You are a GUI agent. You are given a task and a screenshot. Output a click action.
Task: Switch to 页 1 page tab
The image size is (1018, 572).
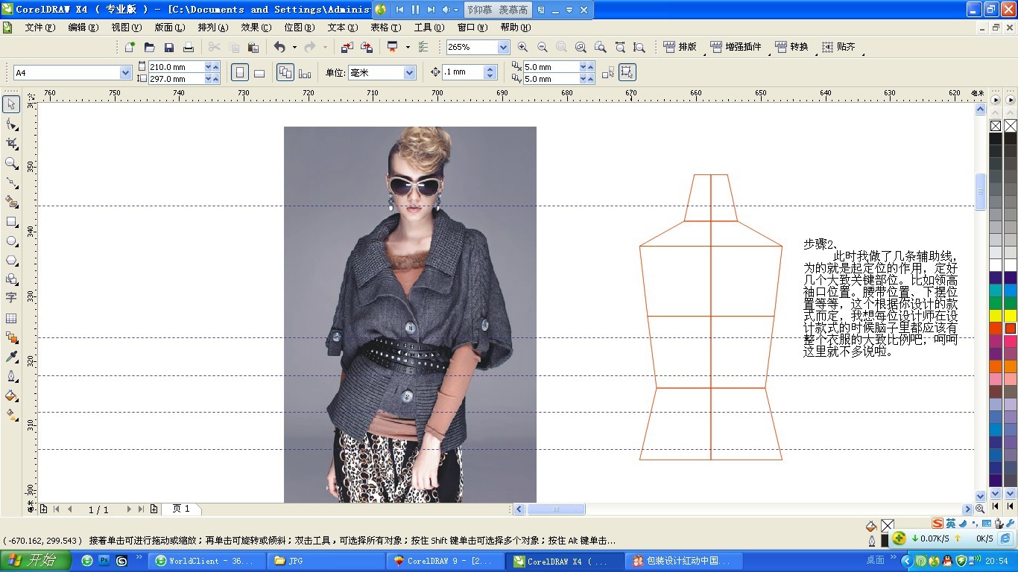(181, 509)
